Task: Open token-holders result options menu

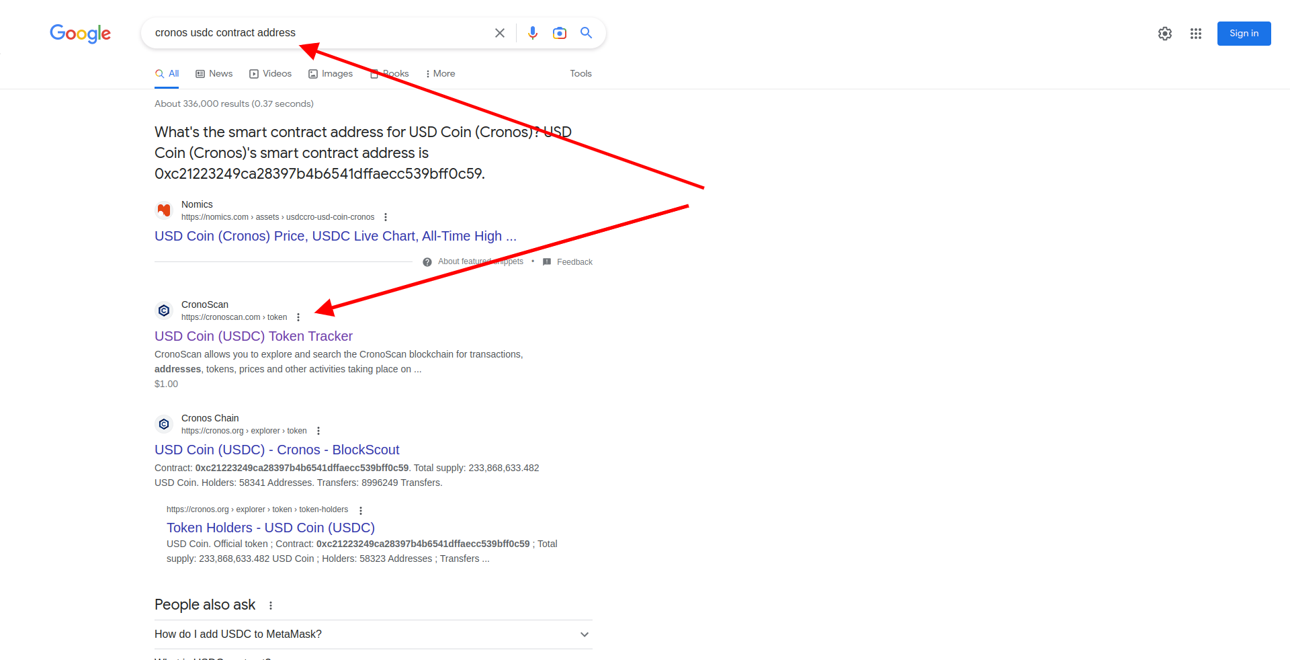Action: click(x=361, y=510)
